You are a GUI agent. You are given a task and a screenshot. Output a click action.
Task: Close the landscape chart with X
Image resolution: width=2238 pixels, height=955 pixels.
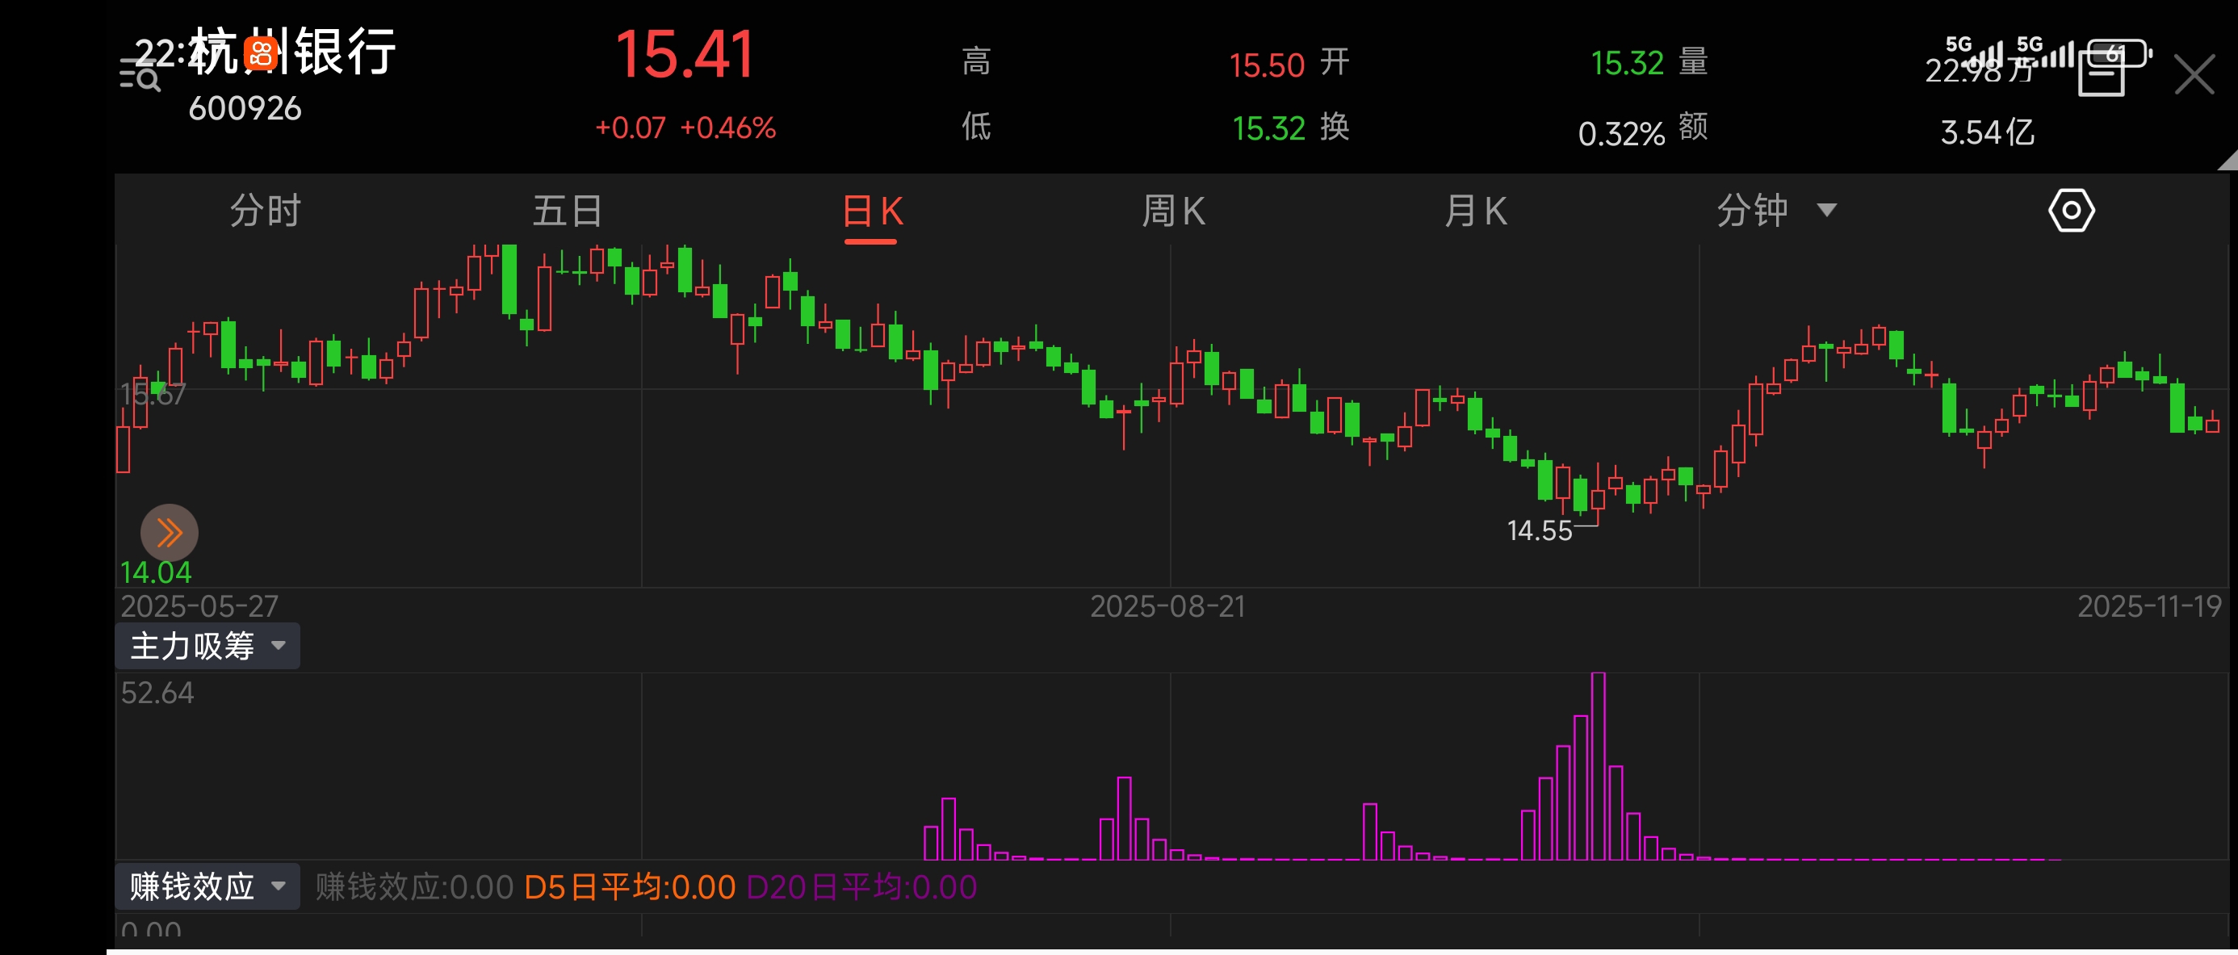pos(2194,75)
